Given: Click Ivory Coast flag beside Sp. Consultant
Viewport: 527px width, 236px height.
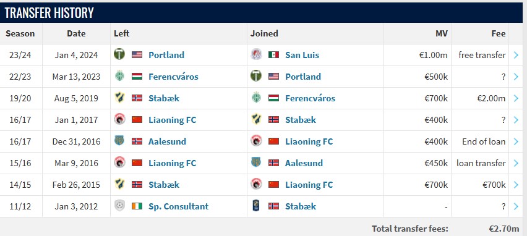Looking at the screenshot, I should pyautogui.click(x=137, y=206).
